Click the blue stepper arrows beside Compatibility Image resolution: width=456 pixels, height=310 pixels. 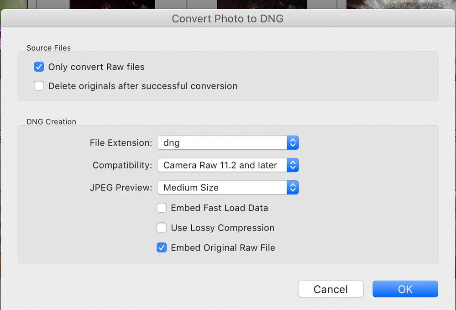pos(293,165)
